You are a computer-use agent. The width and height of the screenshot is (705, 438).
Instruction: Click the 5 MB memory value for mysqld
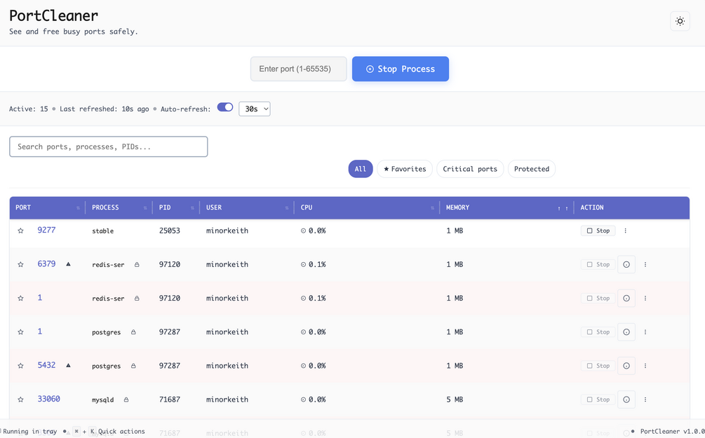[455, 399]
